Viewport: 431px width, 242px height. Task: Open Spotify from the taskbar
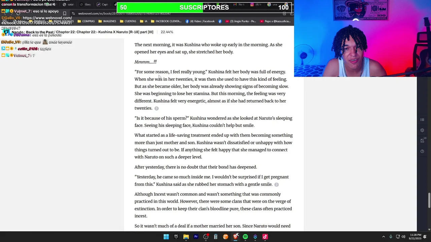tap(245, 237)
